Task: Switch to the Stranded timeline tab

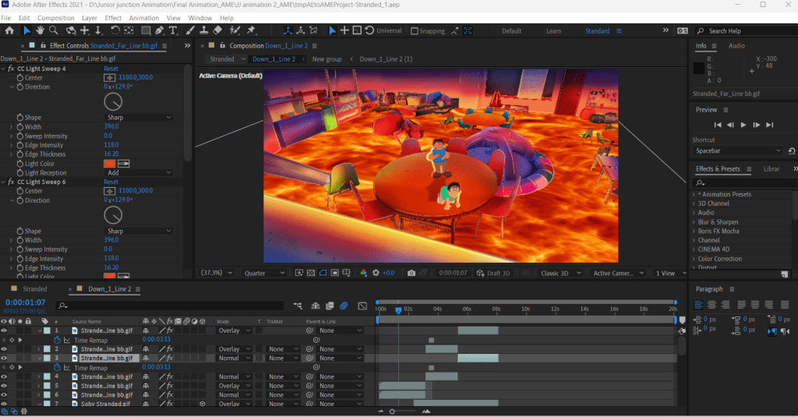Action: [x=34, y=289]
